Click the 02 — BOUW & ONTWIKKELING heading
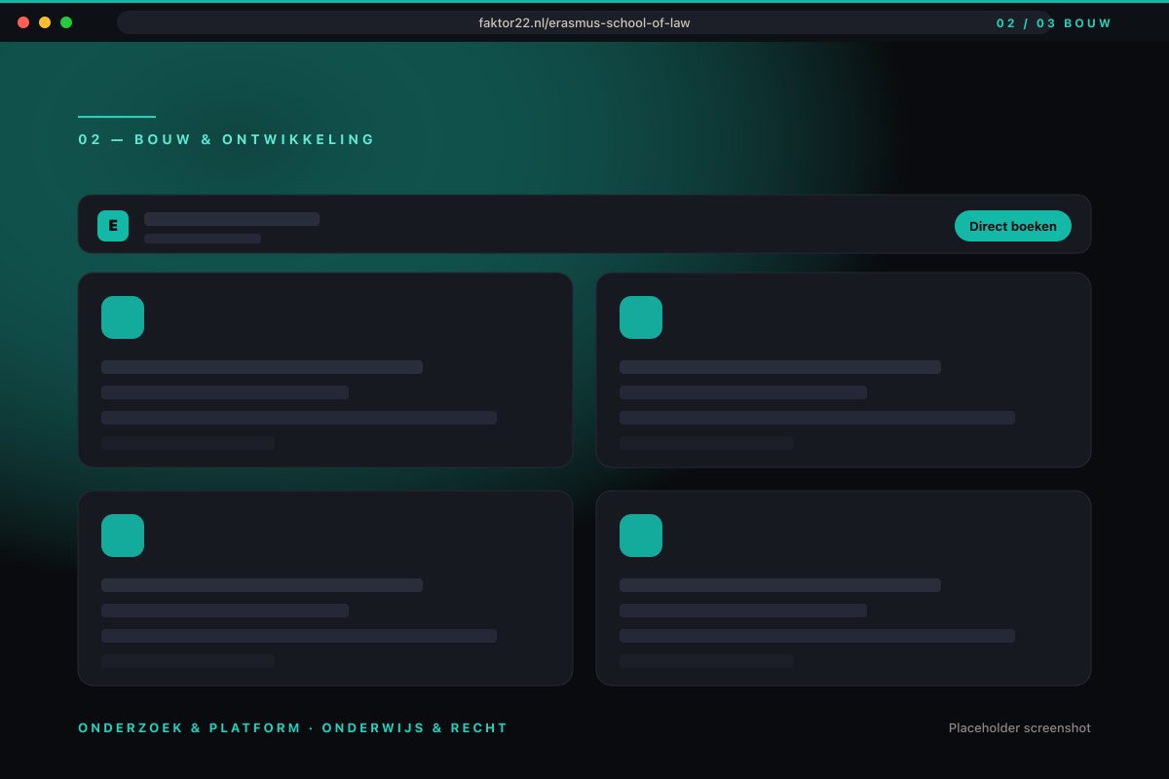The height and width of the screenshot is (779, 1169). (x=227, y=139)
